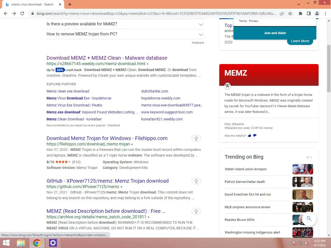Click lightbulb icon beside GitHub result

pyautogui.click(x=196, y=181)
